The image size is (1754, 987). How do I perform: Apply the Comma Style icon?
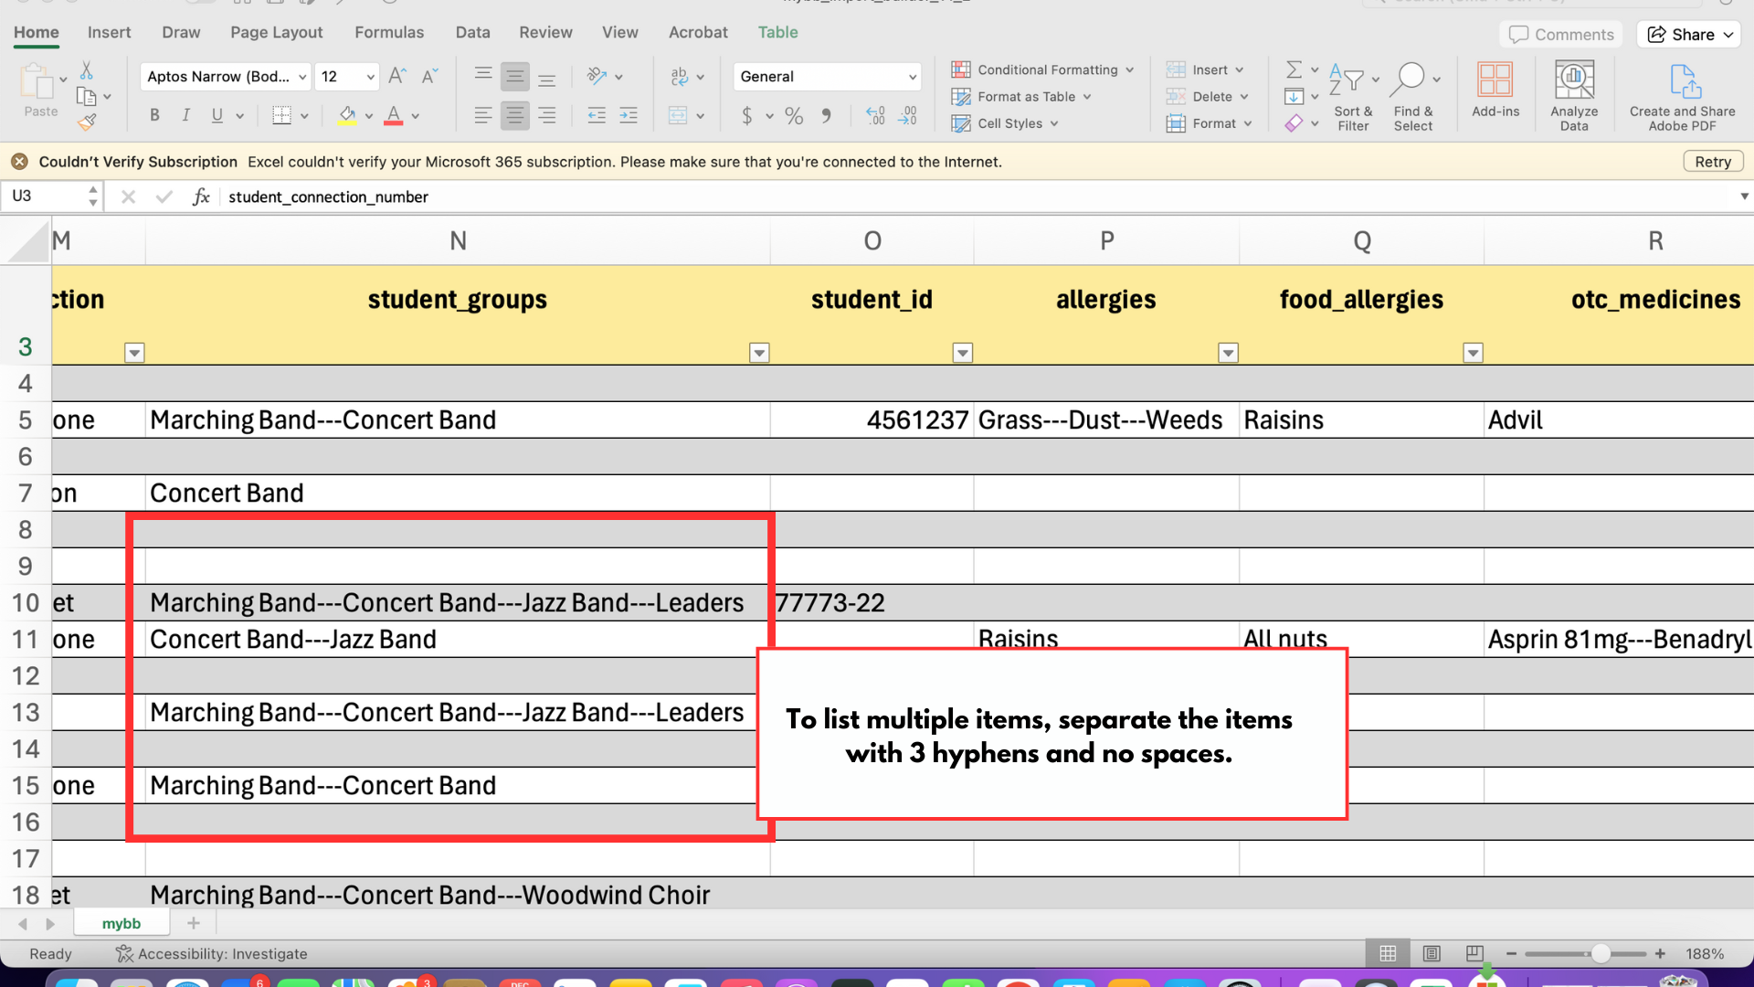click(x=827, y=115)
